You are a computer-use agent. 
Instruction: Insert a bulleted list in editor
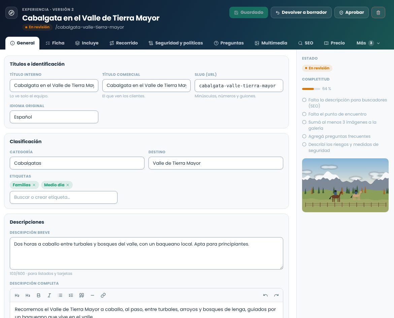click(60, 295)
